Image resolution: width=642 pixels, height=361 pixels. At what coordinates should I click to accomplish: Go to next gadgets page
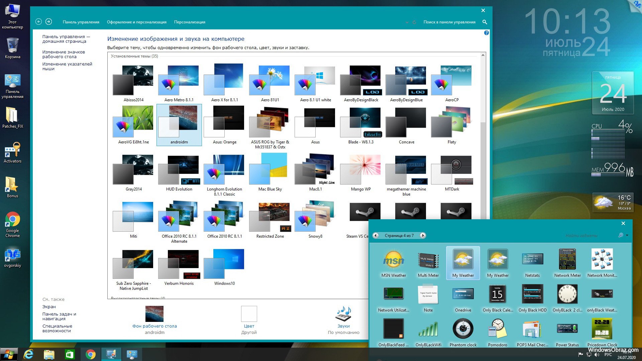click(x=423, y=236)
